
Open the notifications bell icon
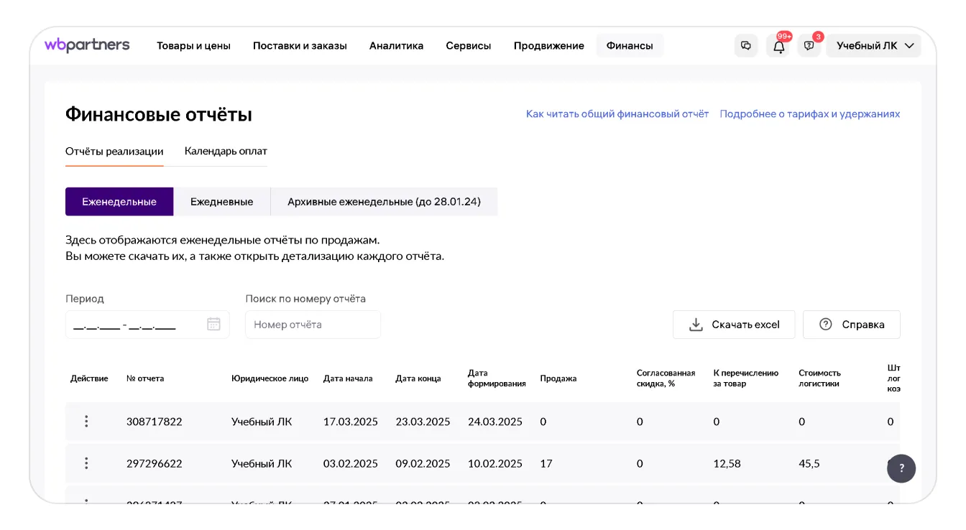click(779, 46)
